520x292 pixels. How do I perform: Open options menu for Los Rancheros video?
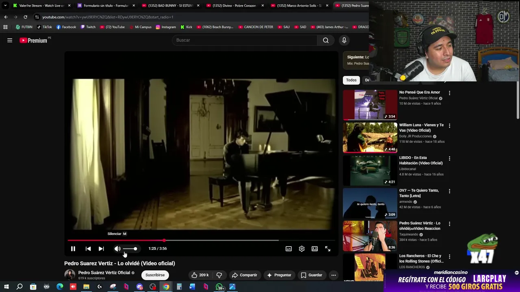coord(449,257)
